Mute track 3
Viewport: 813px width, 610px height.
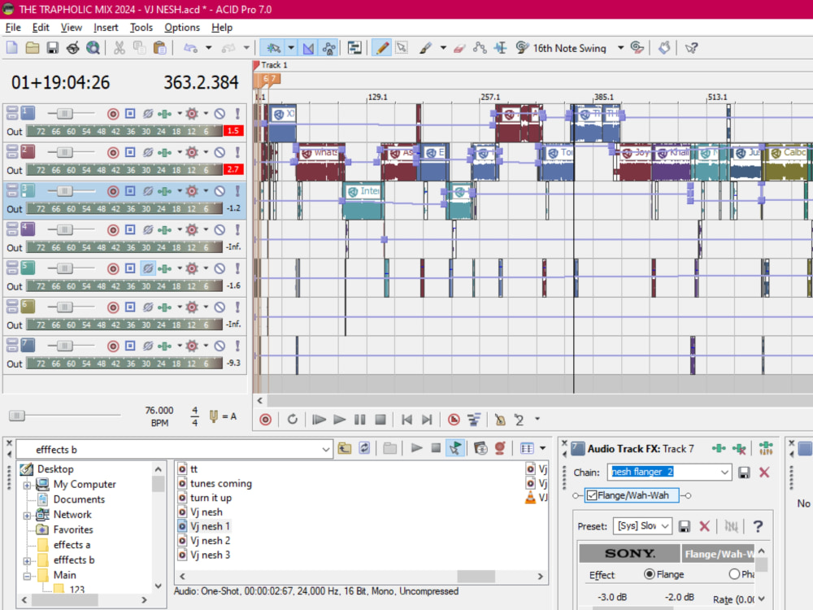[x=220, y=191]
